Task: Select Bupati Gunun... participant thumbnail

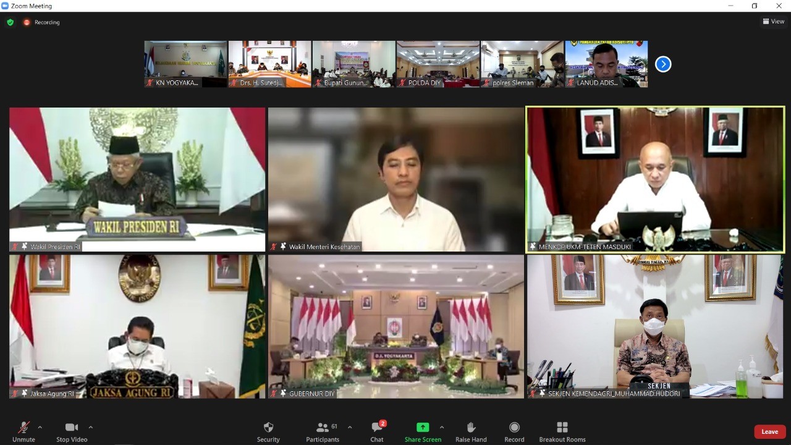Action: coord(353,64)
